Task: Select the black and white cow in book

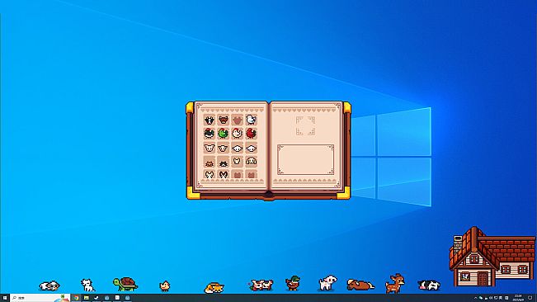Action: (x=210, y=120)
